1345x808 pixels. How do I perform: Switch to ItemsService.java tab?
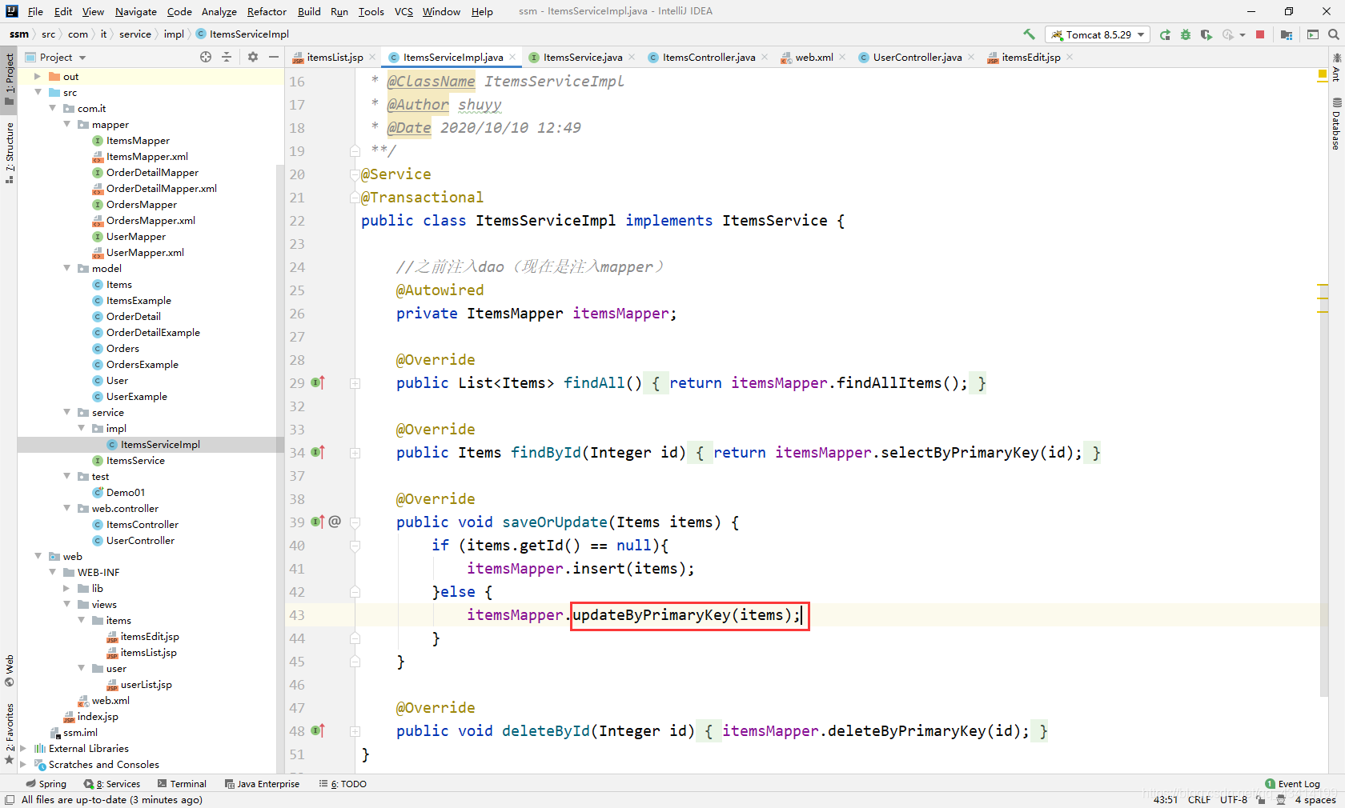pyautogui.click(x=582, y=57)
